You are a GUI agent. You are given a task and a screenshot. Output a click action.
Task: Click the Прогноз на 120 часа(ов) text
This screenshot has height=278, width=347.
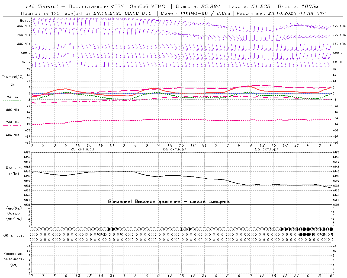pos(52,13)
